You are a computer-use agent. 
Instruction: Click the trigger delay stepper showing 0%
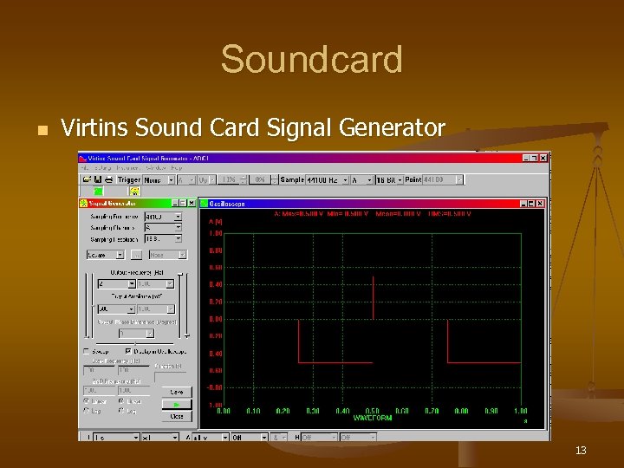[x=263, y=180]
